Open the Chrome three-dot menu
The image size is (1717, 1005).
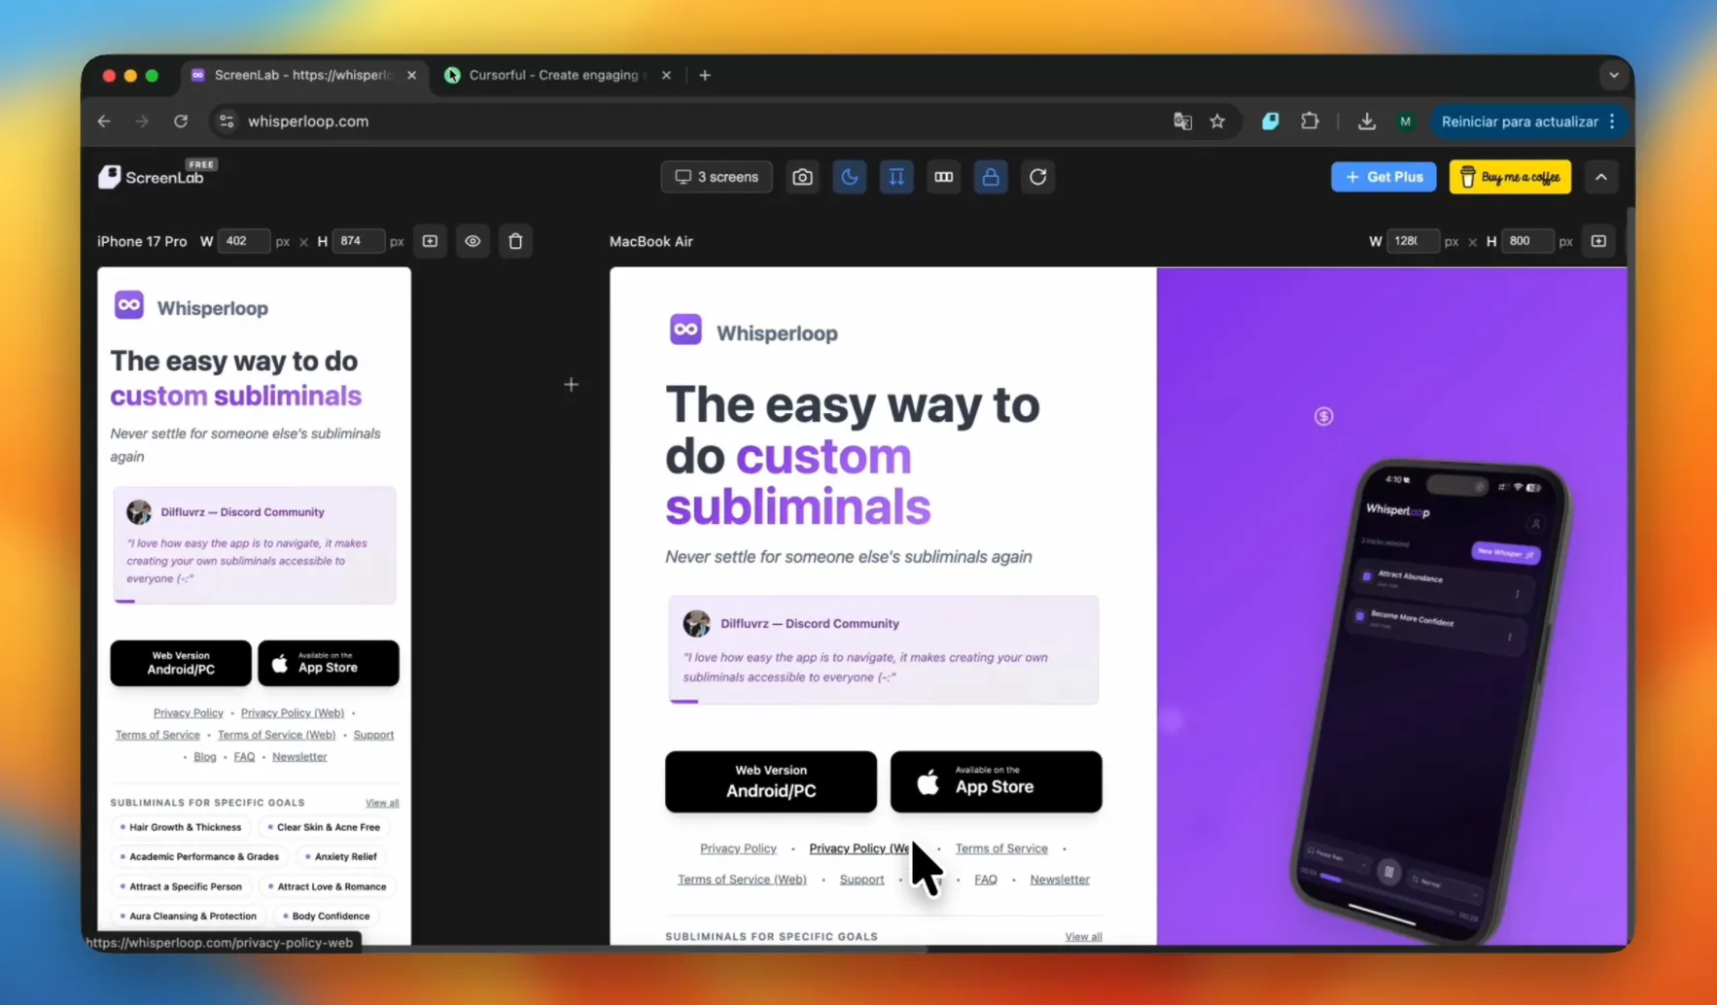click(x=1612, y=121)
